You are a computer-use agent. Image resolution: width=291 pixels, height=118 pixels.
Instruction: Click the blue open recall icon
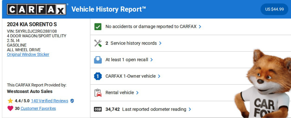(x=98, y=60)
